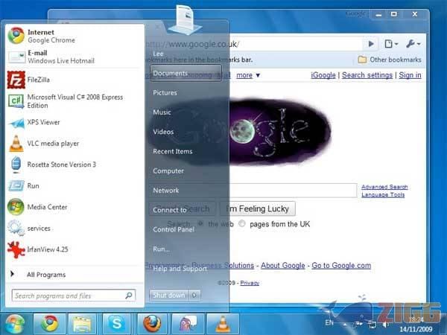This screenshot has height=335, width=447.
Task: Click the I'm Feeling Lucky button
Action: [258, 208]
